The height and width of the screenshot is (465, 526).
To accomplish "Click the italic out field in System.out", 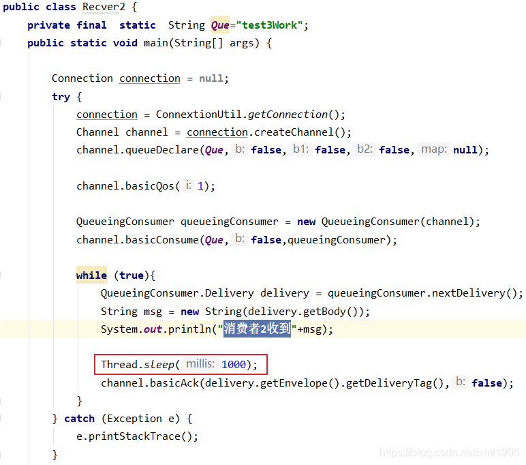I will coord(153,329).
